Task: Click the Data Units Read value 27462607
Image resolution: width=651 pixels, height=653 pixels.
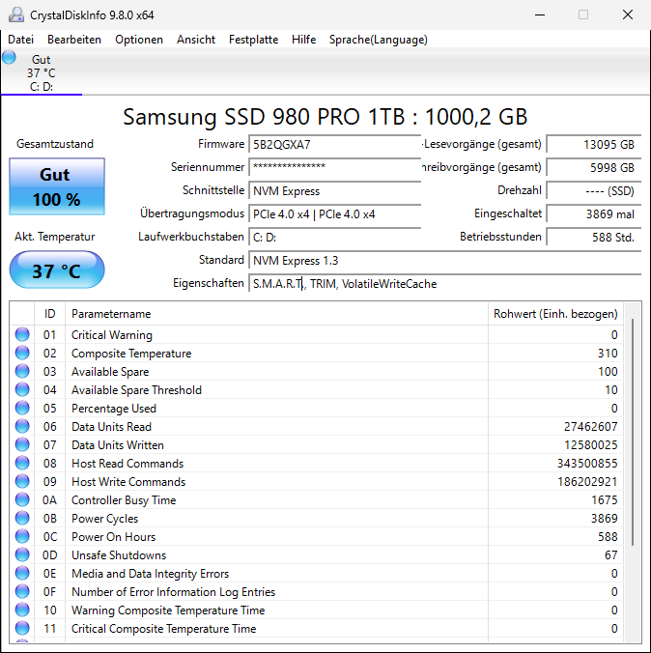Action: point(590,427)
